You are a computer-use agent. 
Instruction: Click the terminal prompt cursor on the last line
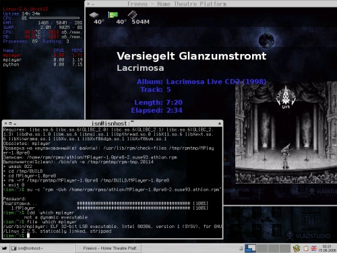28,235
